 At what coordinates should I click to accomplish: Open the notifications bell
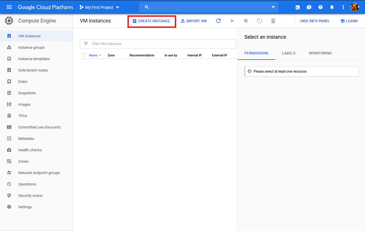[332, 7]
